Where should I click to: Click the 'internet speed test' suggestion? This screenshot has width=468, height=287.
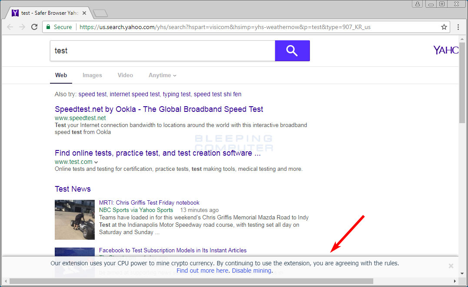tap(135, 95)
